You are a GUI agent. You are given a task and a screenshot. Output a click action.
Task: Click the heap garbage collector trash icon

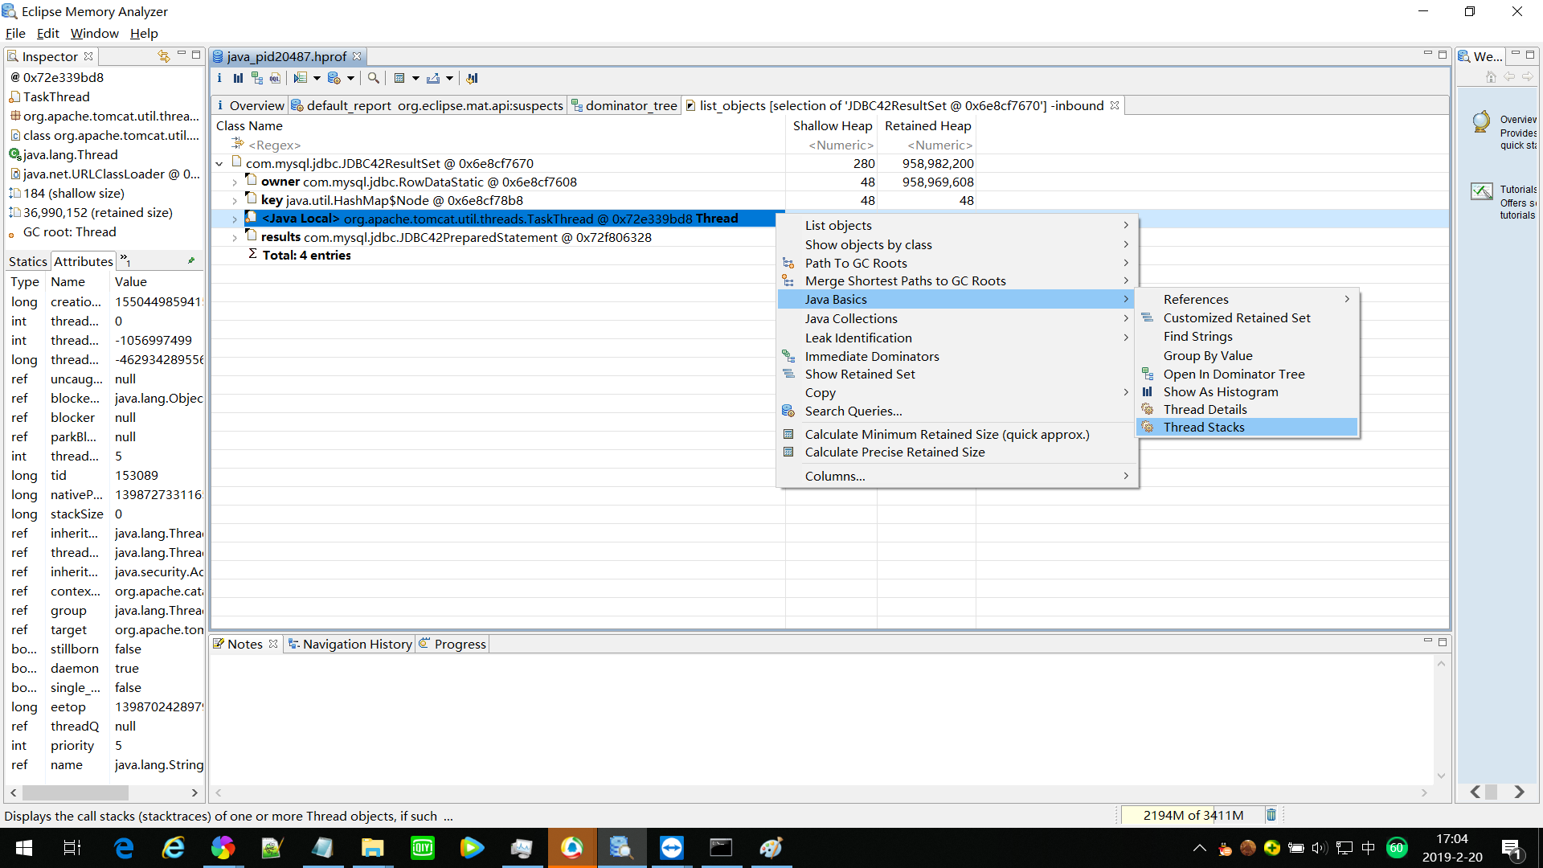click(1271, 815)
